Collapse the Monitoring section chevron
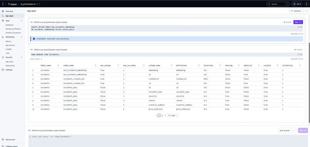 pyautogui.click(x=22, y=37)
